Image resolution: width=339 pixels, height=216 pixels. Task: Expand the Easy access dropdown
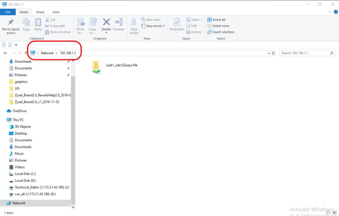[154, 26]
